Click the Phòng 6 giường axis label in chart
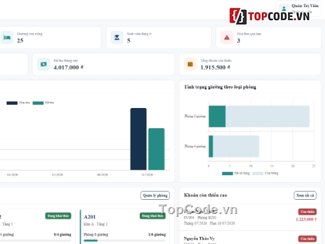 (195, 116)
